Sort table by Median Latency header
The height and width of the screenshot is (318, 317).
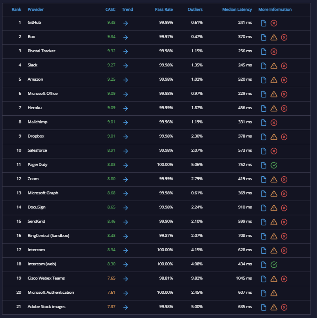click(237, 9)
